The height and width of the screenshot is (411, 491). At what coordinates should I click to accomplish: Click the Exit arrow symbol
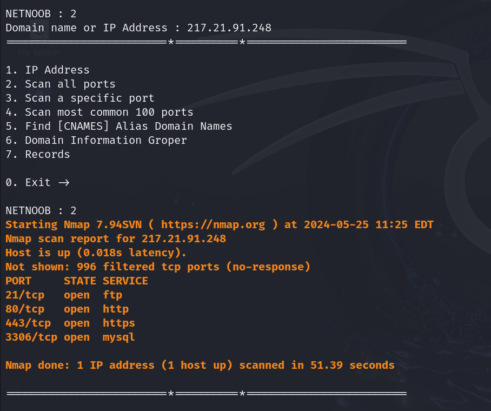coord(64,183)
